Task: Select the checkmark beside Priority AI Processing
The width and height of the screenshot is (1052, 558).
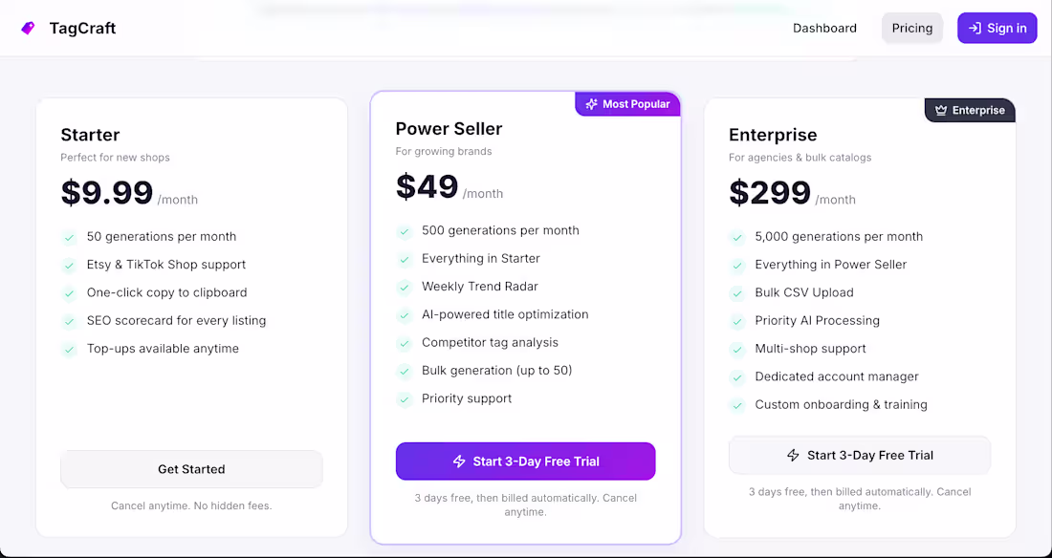Action: (x=737, y=320)
